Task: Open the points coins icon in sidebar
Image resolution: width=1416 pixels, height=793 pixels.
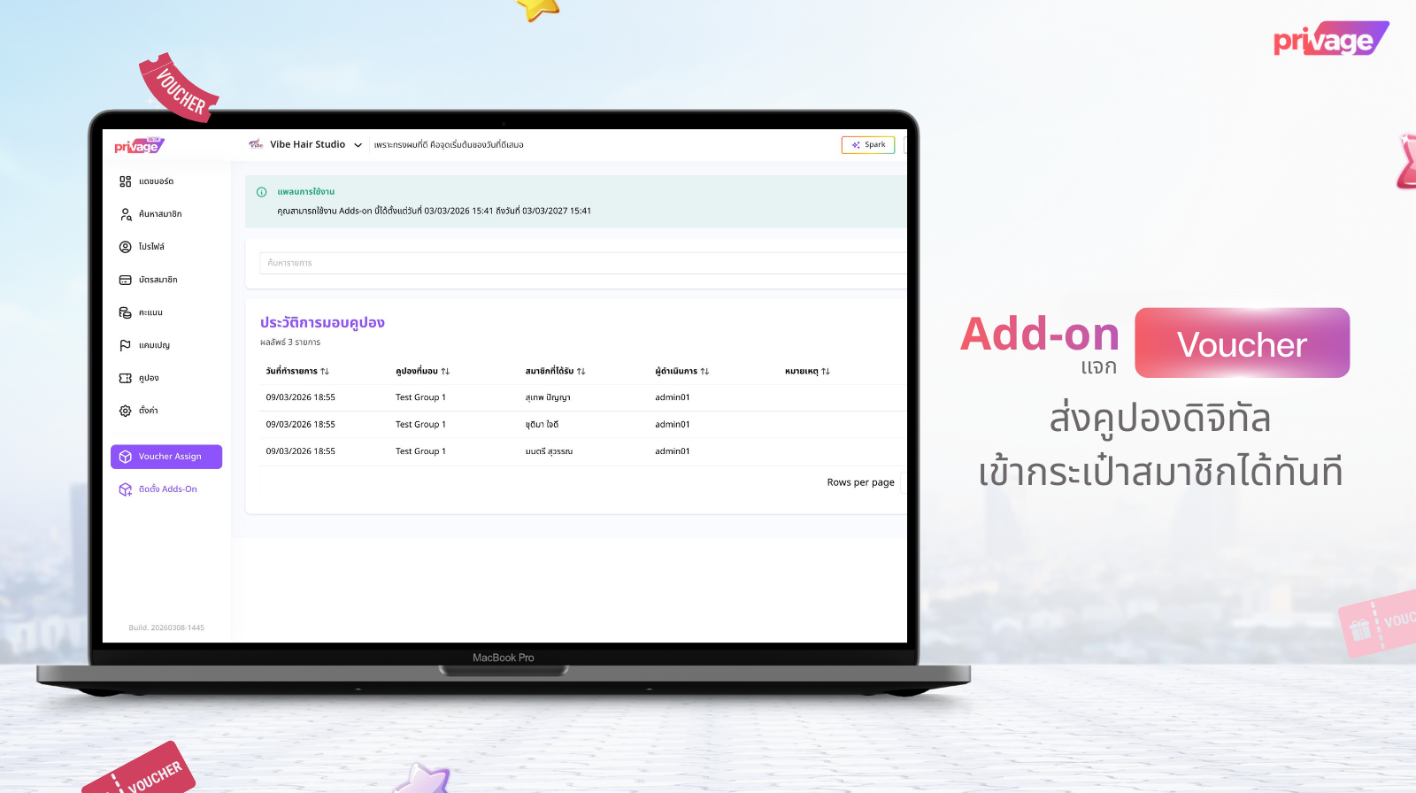Action: 126,312
